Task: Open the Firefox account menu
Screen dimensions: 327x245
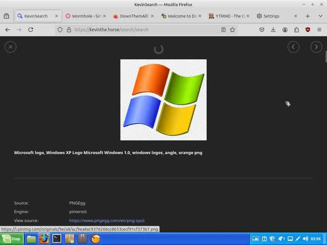Action: click(285, 30)
